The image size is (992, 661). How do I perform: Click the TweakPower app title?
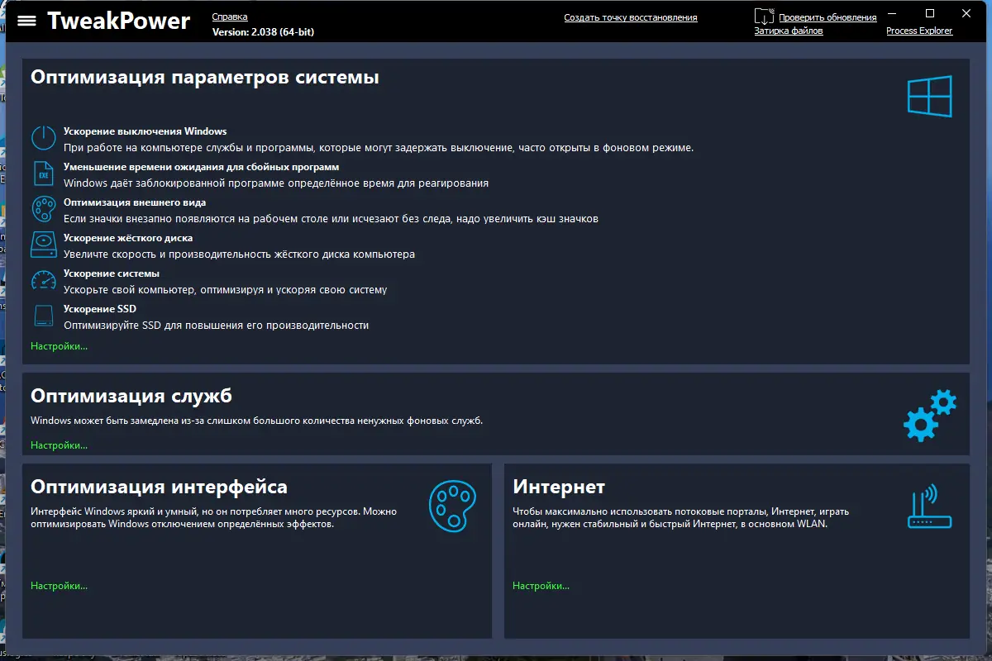pos(119,21)
